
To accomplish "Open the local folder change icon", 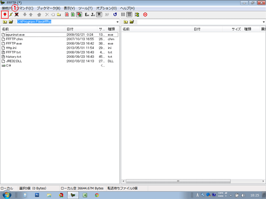I will [x=11, y=22].
